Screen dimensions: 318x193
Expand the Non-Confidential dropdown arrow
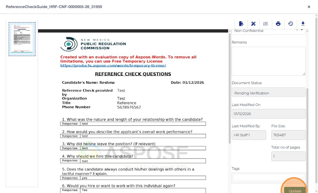click(302, 30)
